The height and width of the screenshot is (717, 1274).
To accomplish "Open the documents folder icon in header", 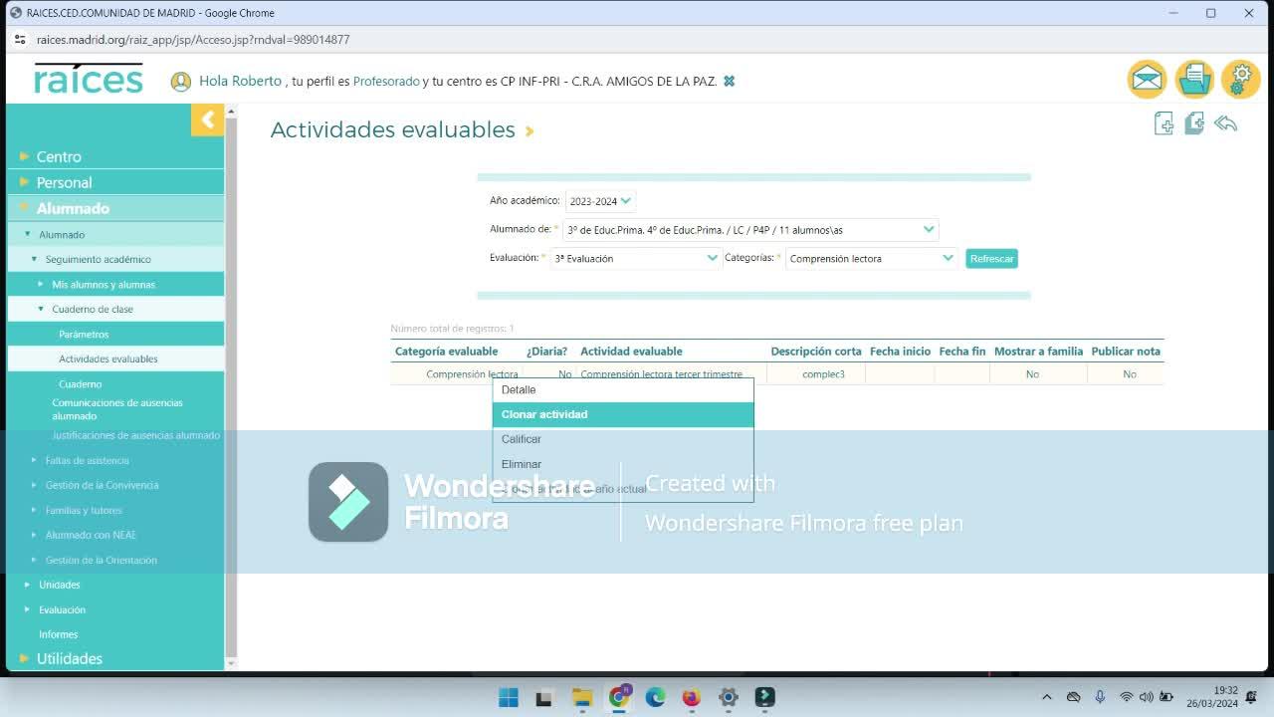I will tap(1193, 80).
